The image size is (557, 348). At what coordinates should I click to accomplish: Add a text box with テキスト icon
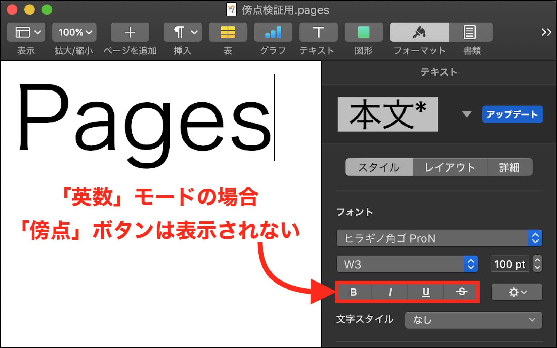coord(318,32)
